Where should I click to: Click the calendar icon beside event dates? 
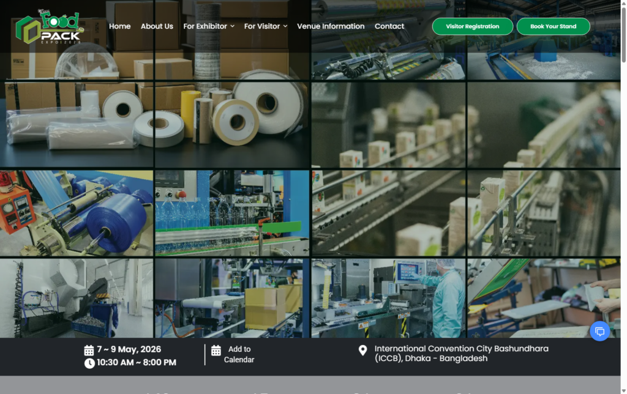(89, 350)
